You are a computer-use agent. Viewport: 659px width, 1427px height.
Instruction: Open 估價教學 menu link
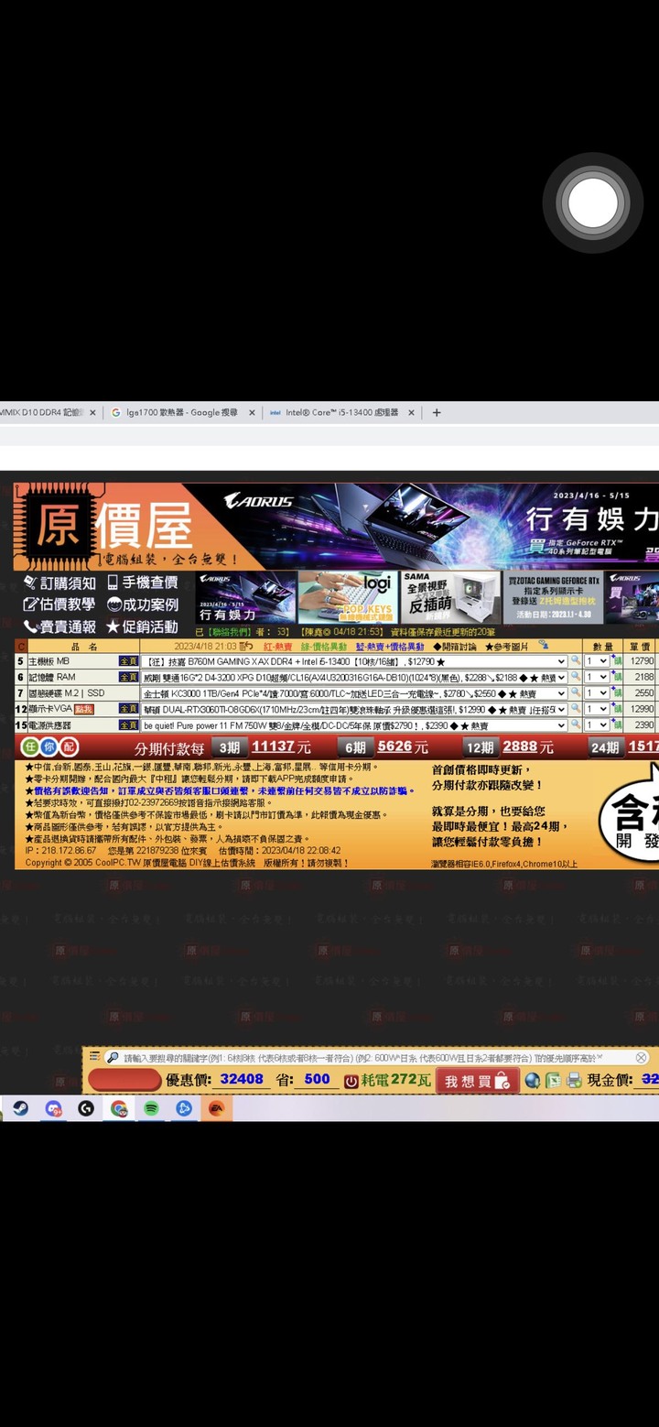pyautogui.click(x=59, y=605)
